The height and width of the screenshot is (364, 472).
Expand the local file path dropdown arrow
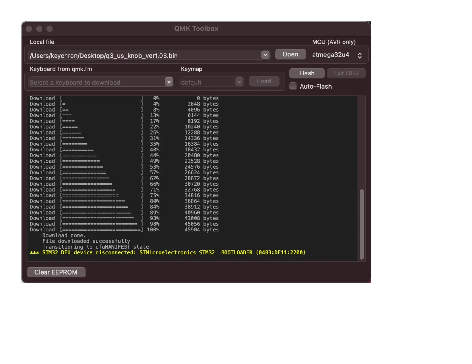[x=265, y=55]
